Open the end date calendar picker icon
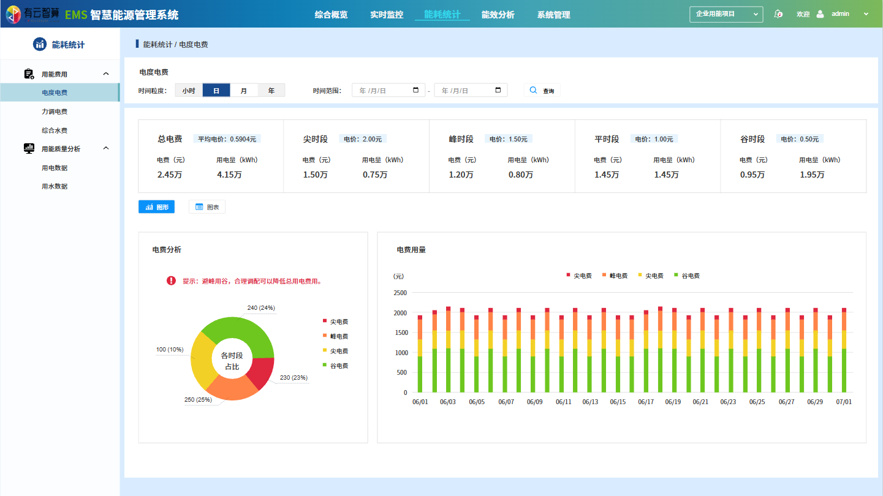The height and width of the screenshot is (496, 883). click(498, 91)
